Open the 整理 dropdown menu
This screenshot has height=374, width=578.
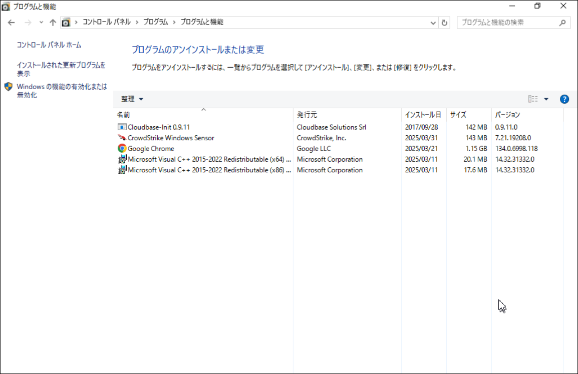click(132, 99)
